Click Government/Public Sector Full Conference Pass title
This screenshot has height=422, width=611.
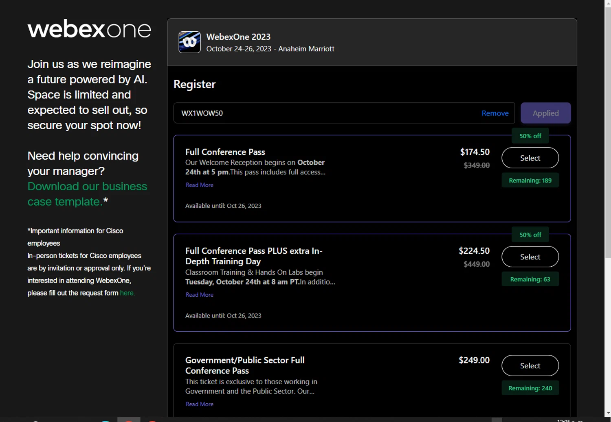[245, 365]
